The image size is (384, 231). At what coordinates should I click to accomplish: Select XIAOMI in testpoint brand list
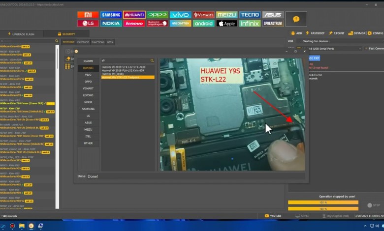point(88,61)
